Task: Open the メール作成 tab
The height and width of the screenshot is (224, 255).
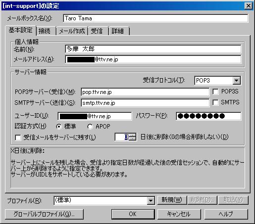Action: coord(72,31)
